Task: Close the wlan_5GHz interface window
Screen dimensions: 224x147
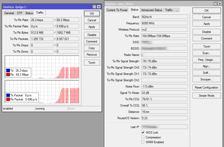Action: point(220,4)
